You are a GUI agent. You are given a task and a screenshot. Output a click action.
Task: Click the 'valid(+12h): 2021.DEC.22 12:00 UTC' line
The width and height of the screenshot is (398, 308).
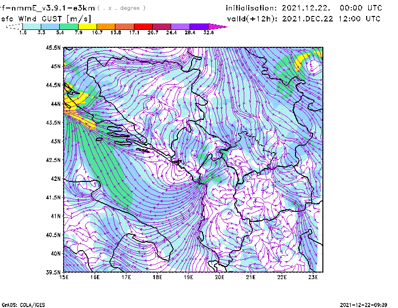(304, 19)
